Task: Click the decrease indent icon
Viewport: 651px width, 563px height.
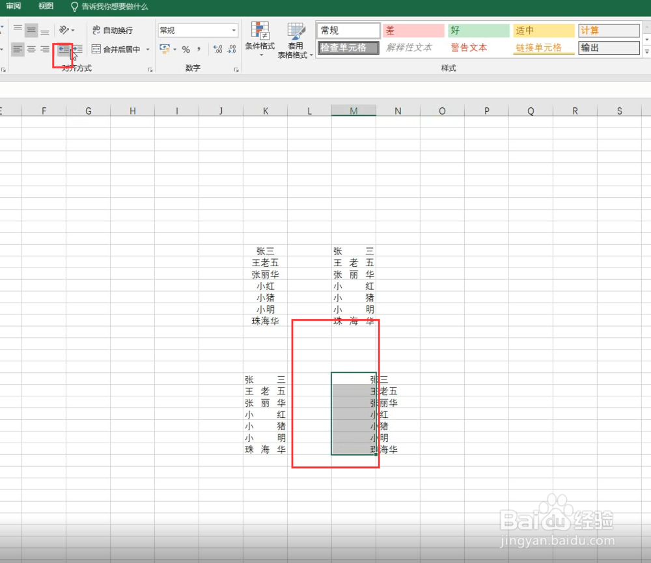Action: click(64, 49)
